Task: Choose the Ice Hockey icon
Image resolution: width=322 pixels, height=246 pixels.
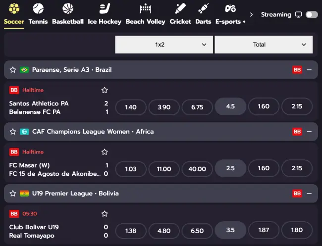Action: (x=105, y=9)
